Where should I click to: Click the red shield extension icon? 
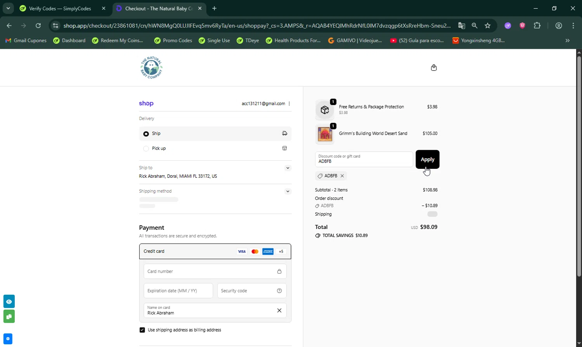[522, 26]
